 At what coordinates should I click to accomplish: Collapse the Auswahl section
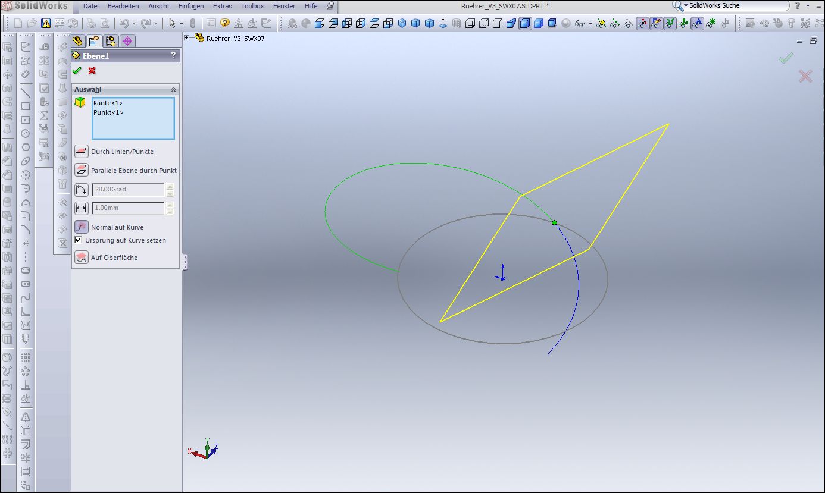(173, 89)
